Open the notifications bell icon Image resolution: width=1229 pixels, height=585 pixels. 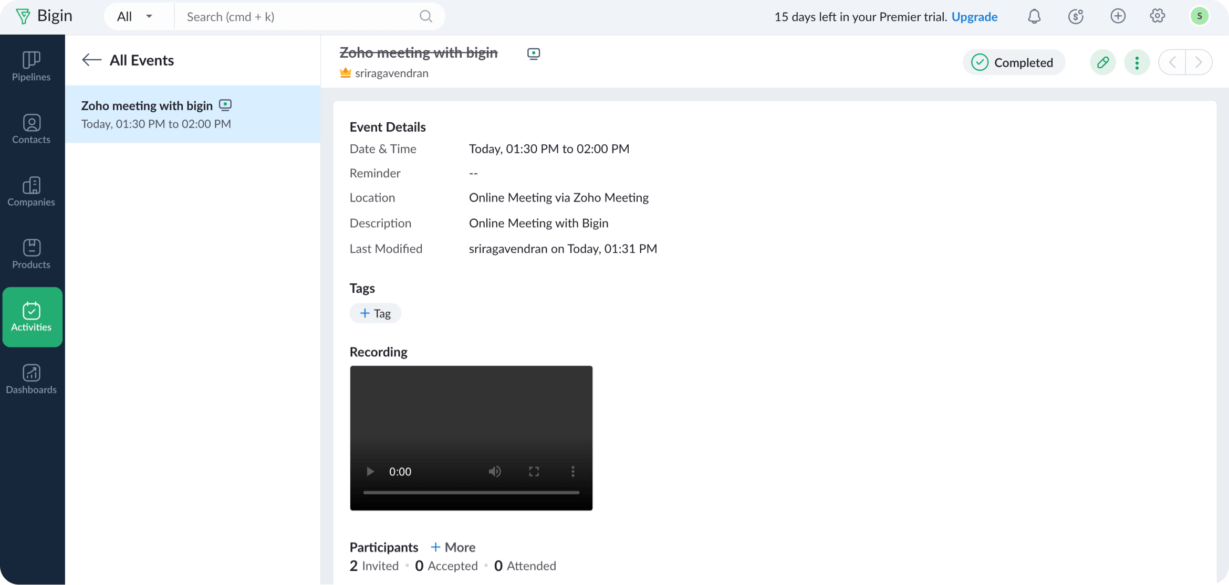click(1034, 17)
